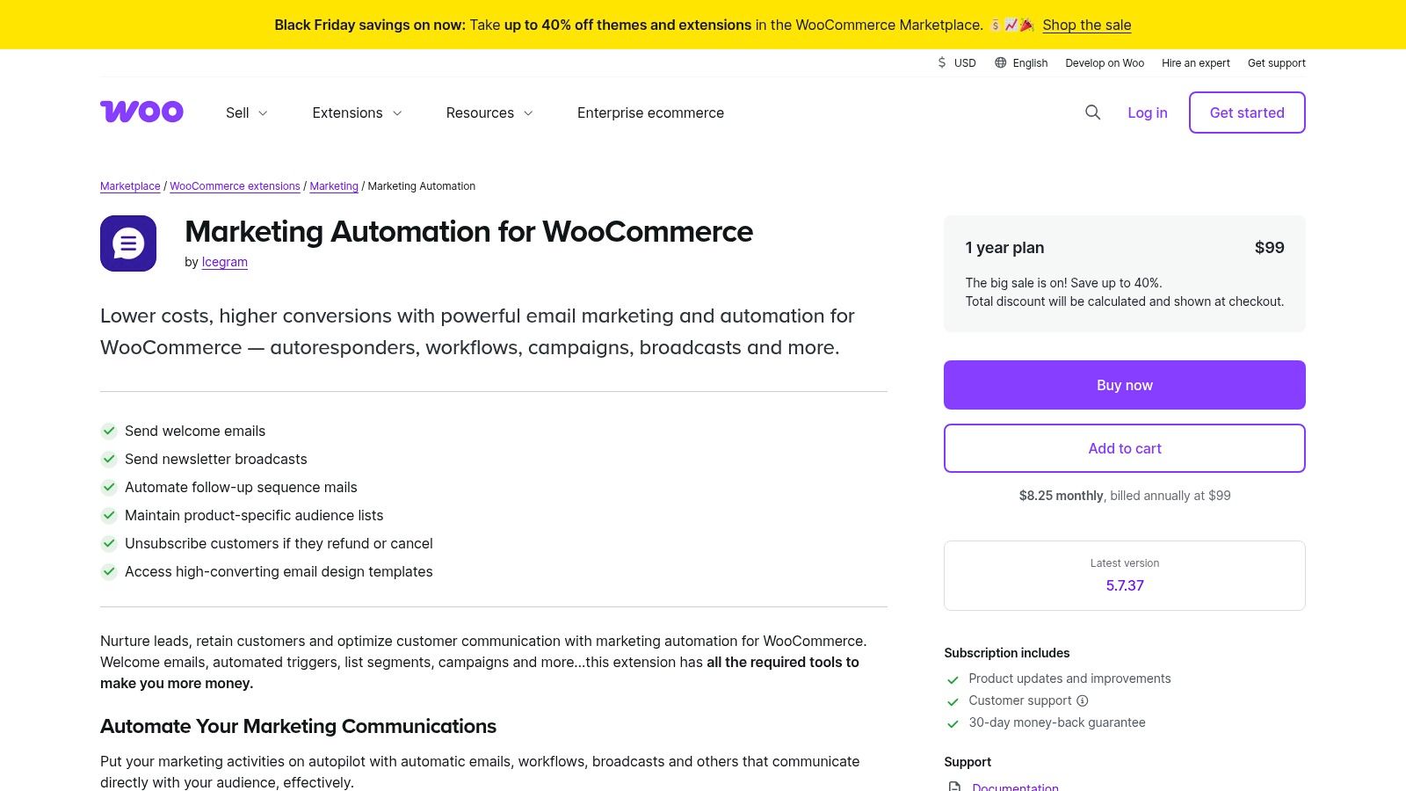
Task: Click the checkmark beside 30-day money-back guarantee
Action: 953,723
